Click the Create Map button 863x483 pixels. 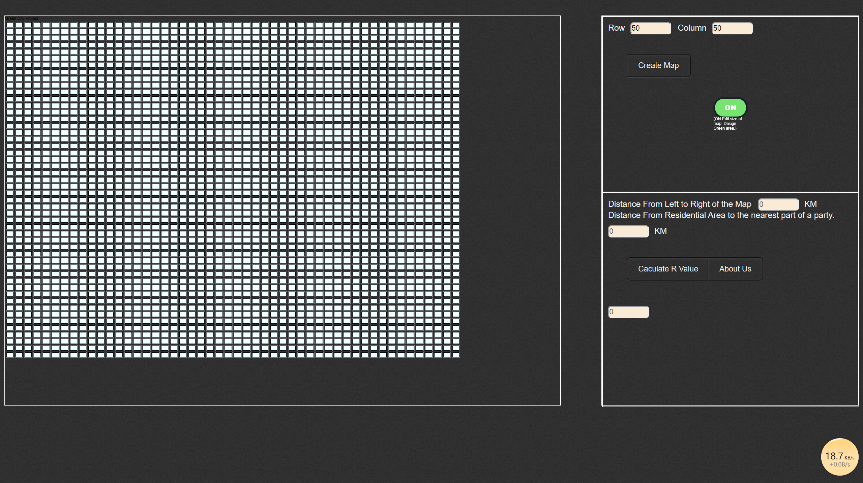(x=658, y=65)
